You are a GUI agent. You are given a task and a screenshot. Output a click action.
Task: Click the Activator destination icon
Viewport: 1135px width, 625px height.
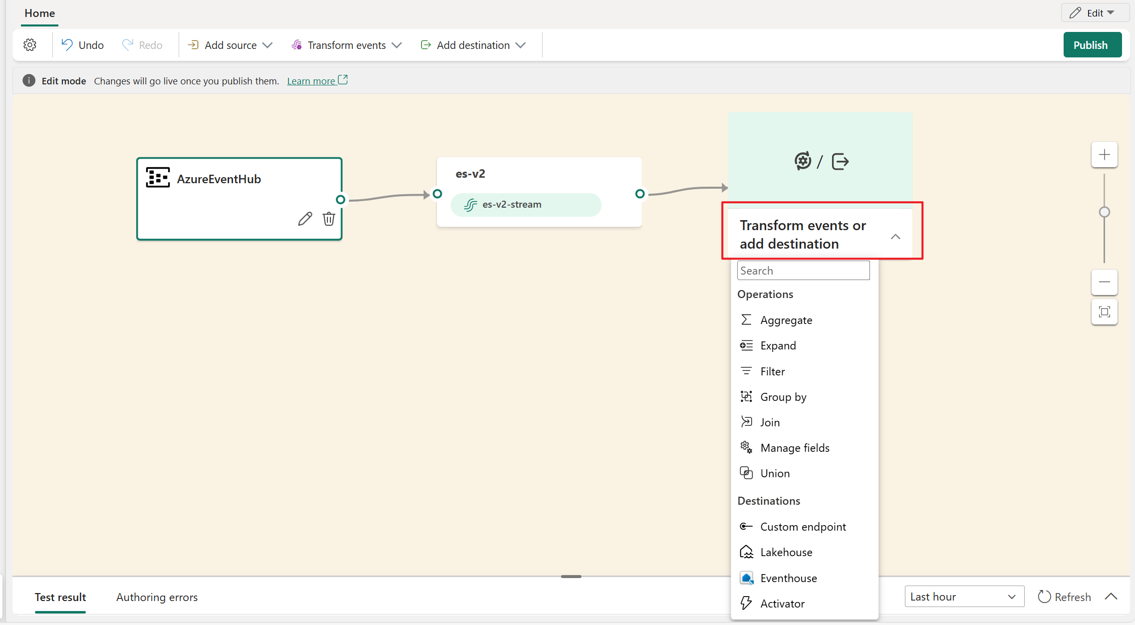pyautogui.click(x=746, y=604)
